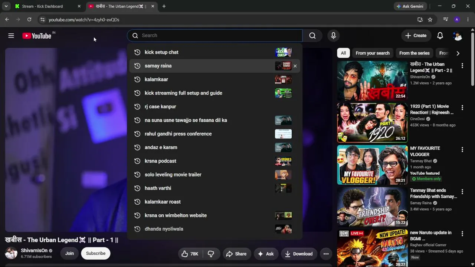Like the video with thumbs up
Image resolution: width=475 pixels, height=267 pixels.
(x=190, y=254)
